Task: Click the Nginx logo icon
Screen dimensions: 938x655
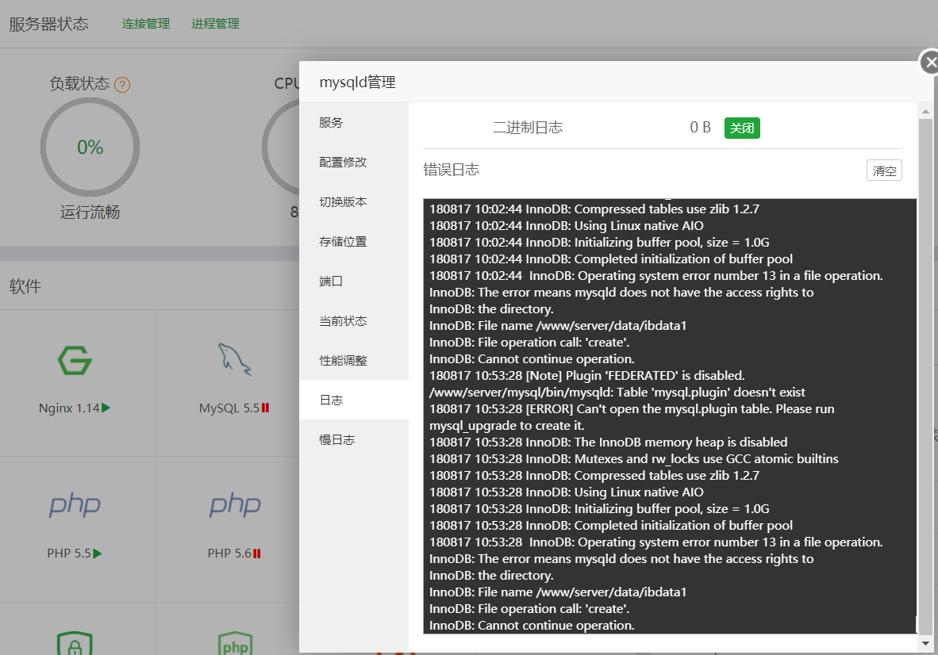Action: (75, 359)
